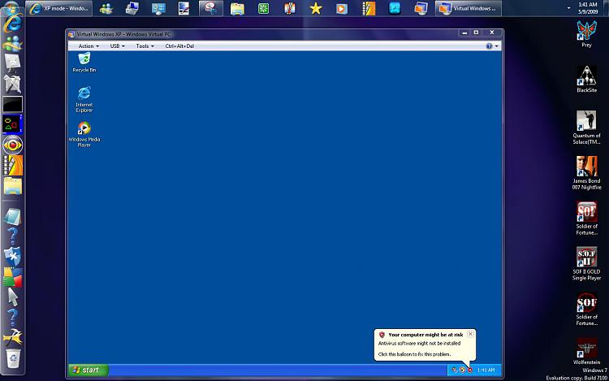The width and height of the screenshot is (609, 381).
Task: Open Windows Live Messenger from the top taskbar
Action: [x=106, y=9]
